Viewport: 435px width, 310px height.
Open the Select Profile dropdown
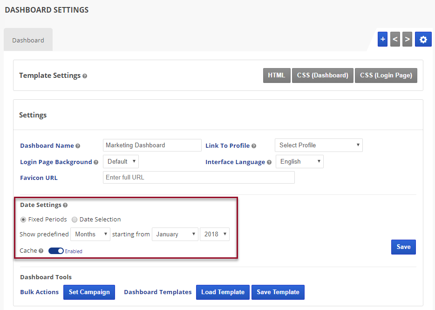pyautogui.click(x=319, y=145)
